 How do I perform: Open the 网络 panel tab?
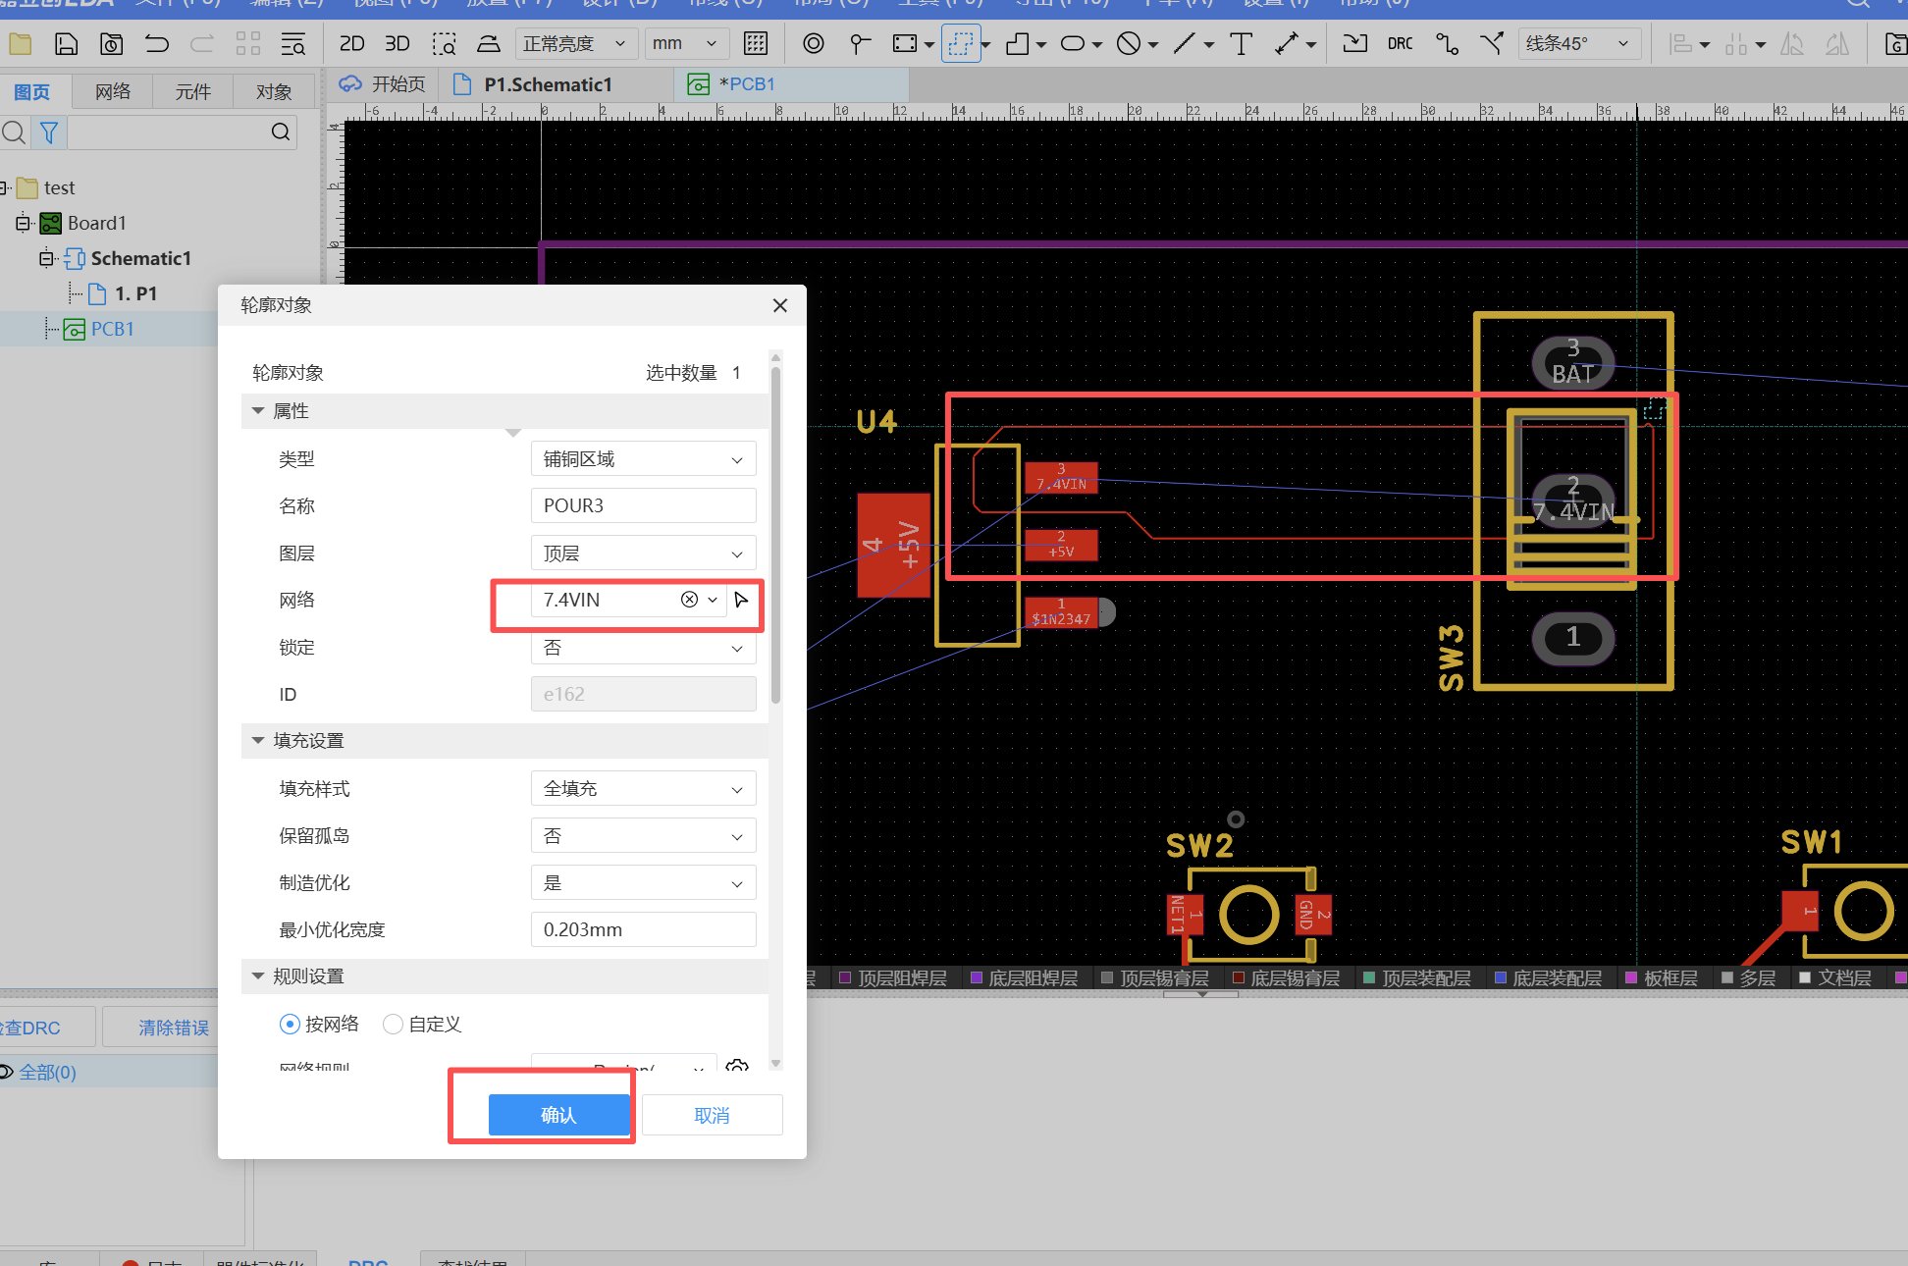[x=113, y=92]
